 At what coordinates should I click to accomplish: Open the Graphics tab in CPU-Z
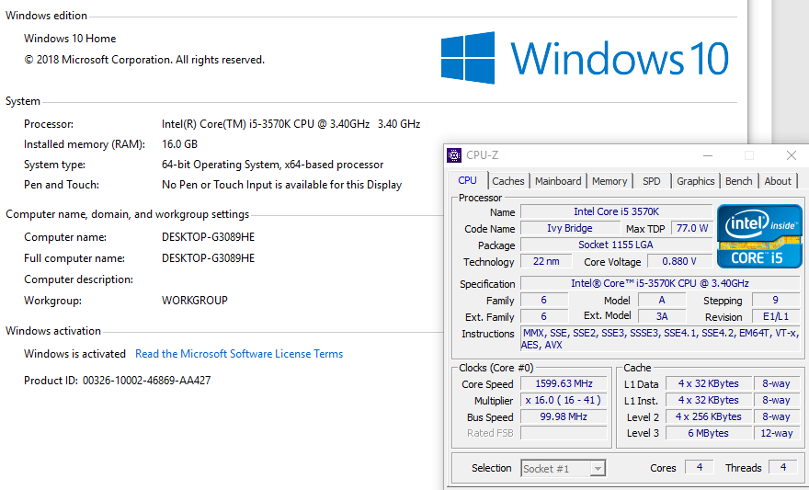(696, 181)
